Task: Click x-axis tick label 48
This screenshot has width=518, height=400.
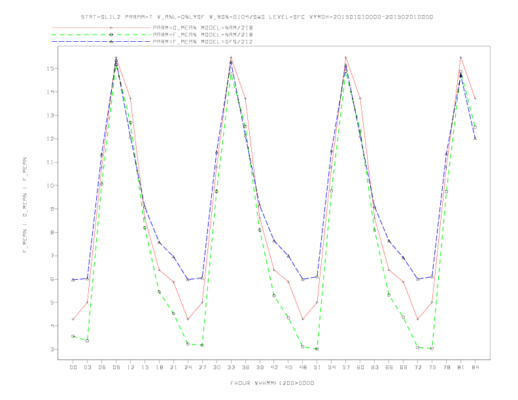Action: 303,367
